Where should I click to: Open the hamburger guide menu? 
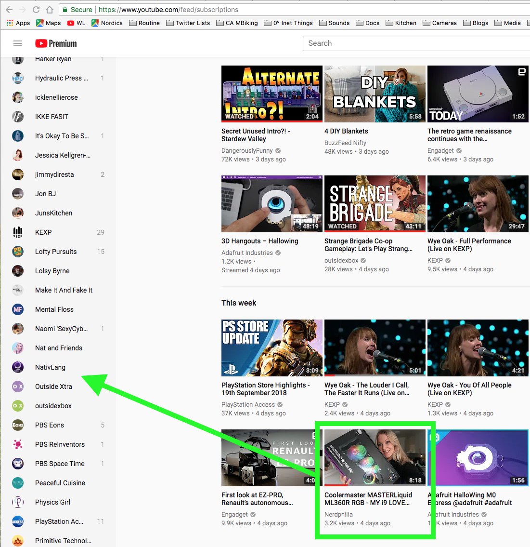click(18, 43)
